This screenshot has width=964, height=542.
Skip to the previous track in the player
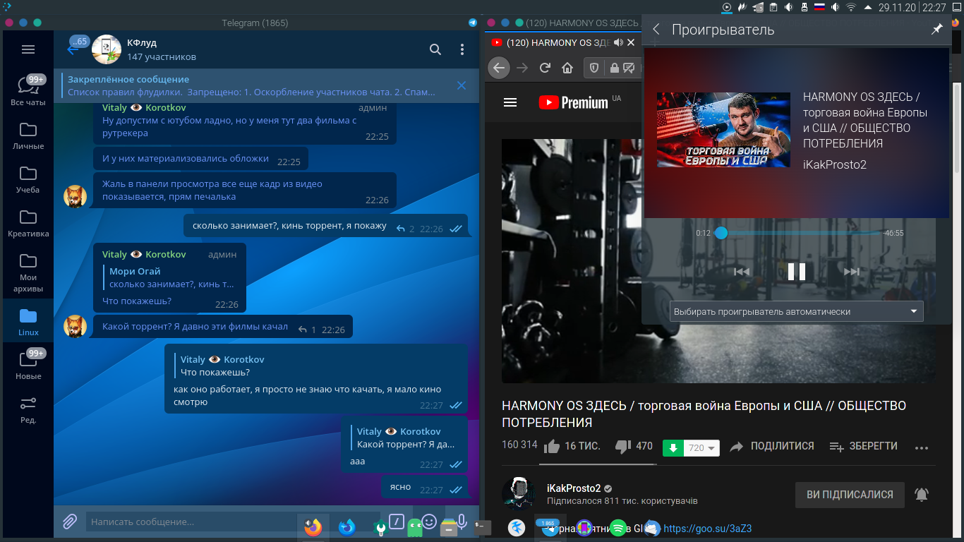click(741, 272)
